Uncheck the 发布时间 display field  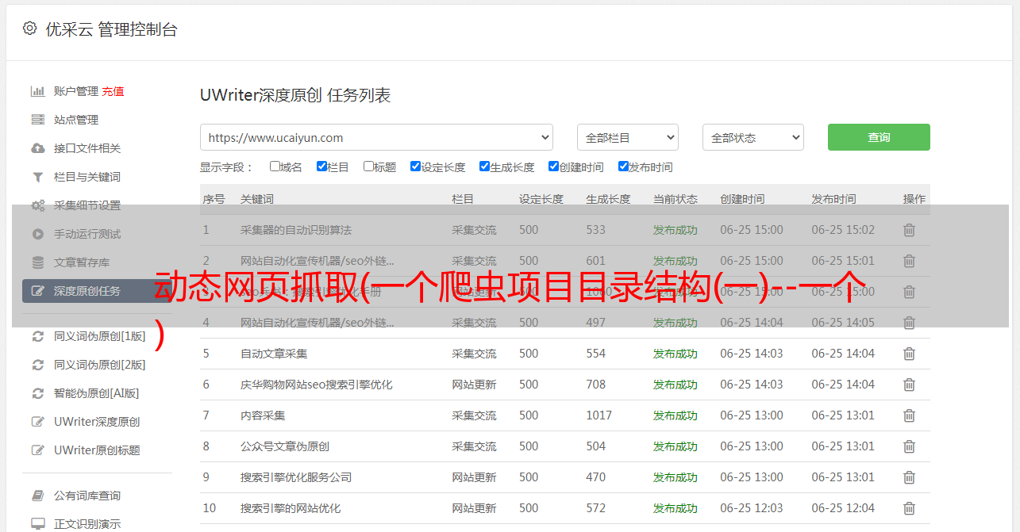(623, 166)
